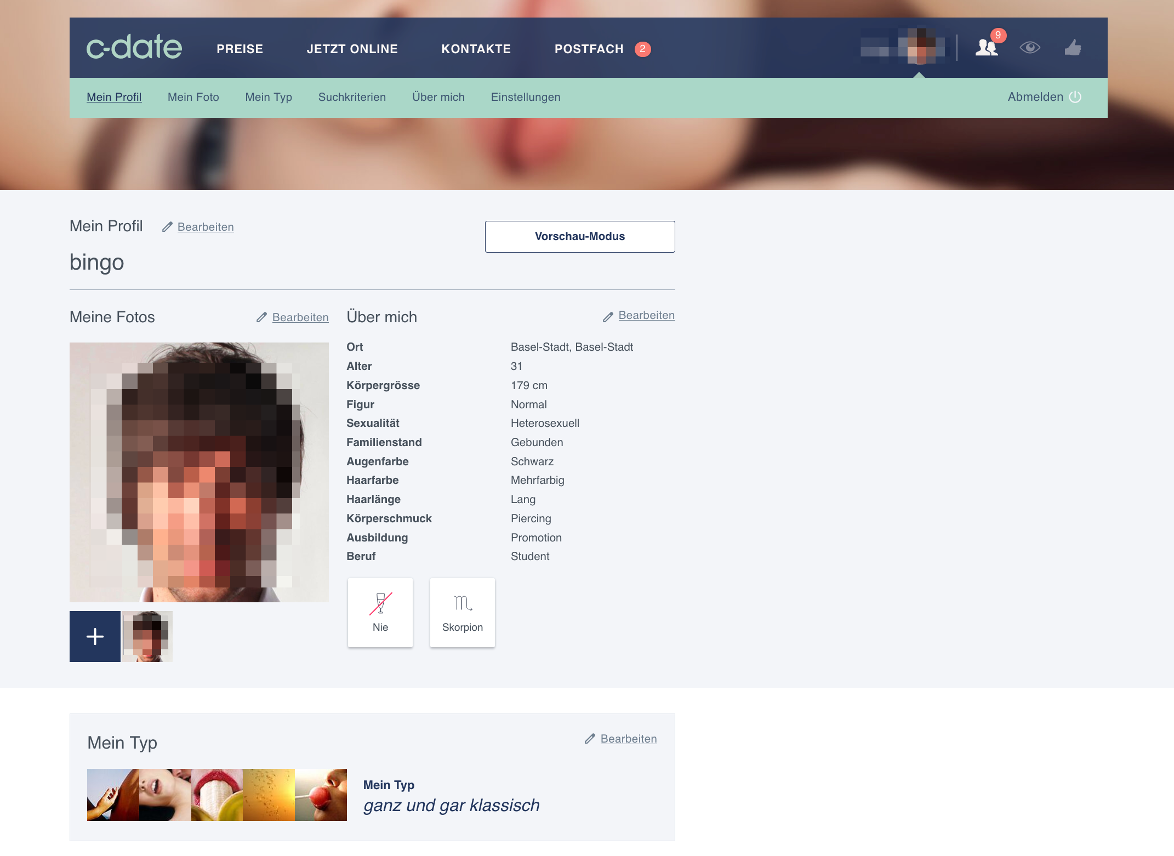
Task: Select the Mein Foto tab
Action: tap(193, 97)
